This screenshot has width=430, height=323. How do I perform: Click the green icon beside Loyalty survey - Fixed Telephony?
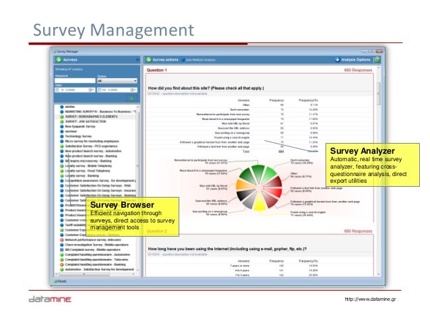(x=62, y=171)
